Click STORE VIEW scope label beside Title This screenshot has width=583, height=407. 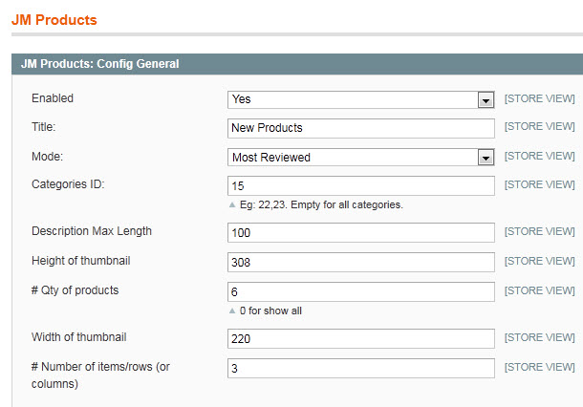(539, 127)
